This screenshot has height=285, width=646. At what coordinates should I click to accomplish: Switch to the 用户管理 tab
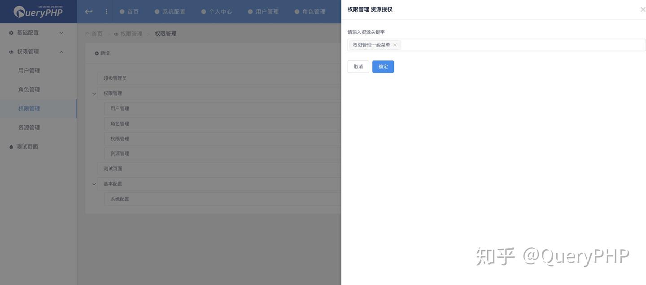(x=263, y=12)
